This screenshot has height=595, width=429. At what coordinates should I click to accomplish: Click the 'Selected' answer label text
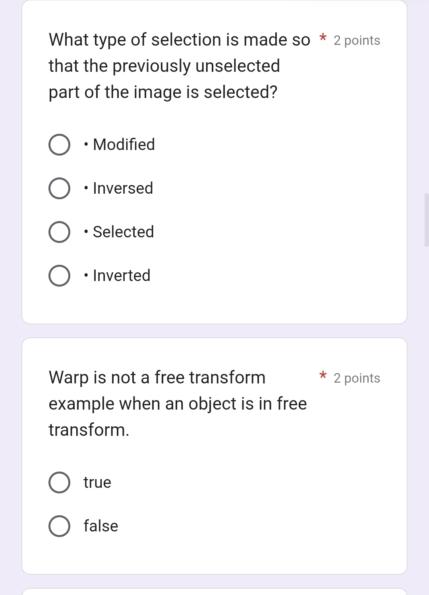tap(123, 232)
